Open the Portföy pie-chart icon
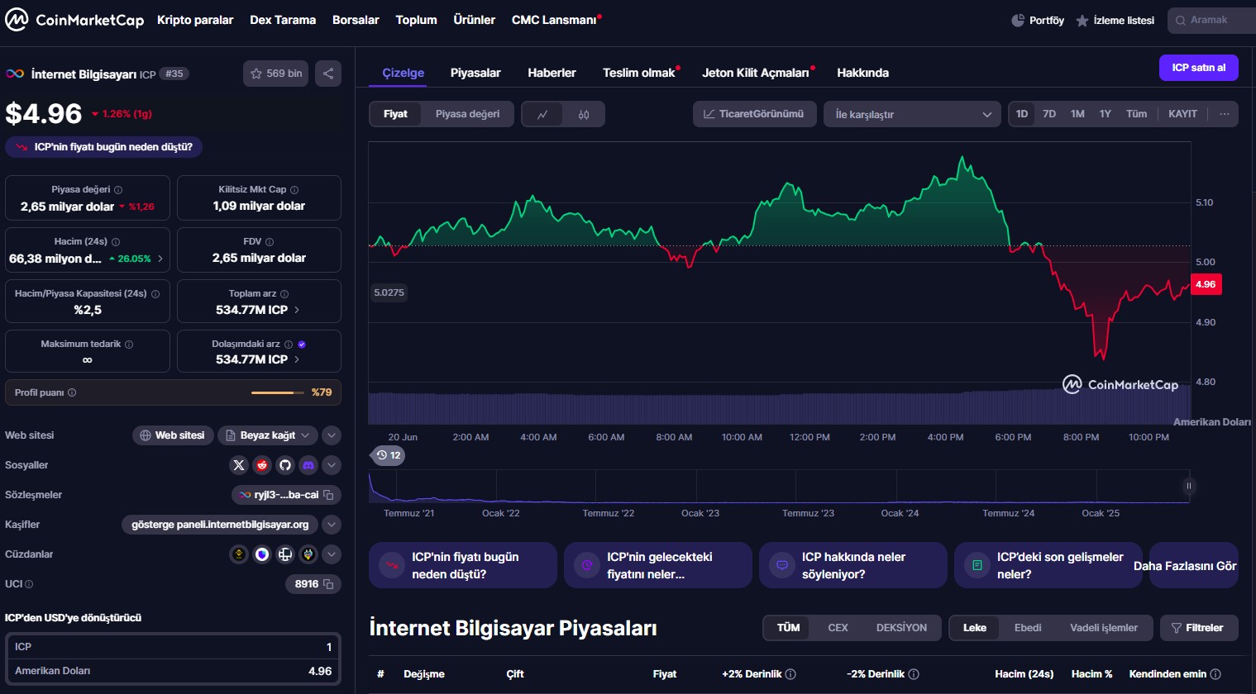Screen dimensions: 1256x694 (x=1018, y=20)
